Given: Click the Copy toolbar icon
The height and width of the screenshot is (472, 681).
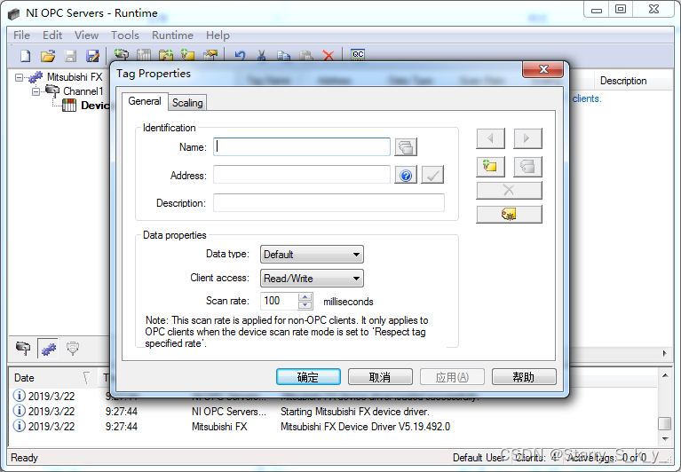Looking at the screenshot, I should click(x=283, y=55).
